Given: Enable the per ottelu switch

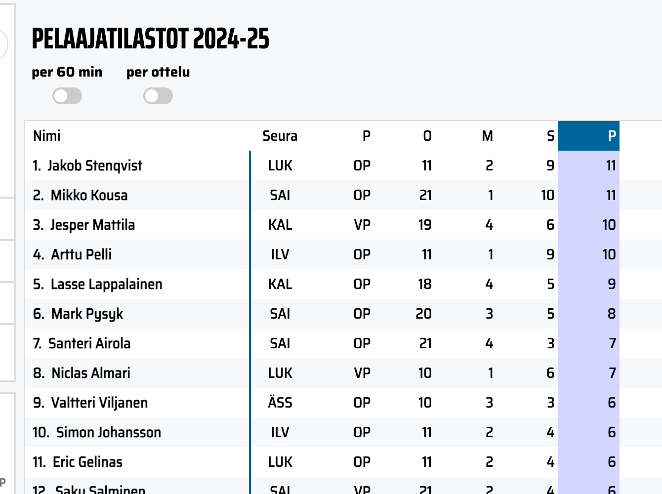Looking at the screenshot, I should [158, 96].
